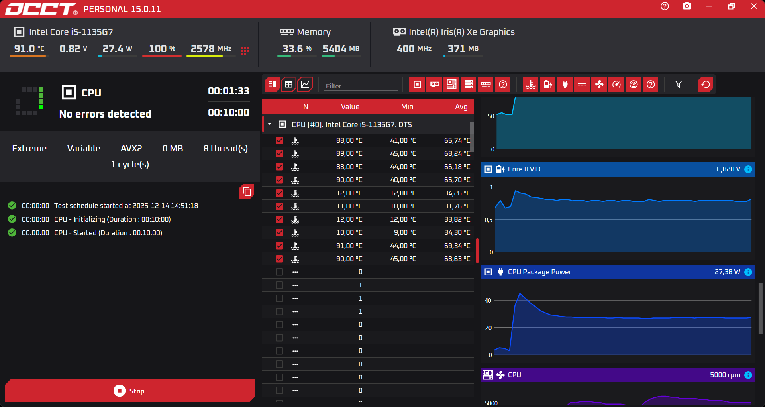
Task: Click the info icon on Core 0 VID graph
Action: click(x=748, y=169)
